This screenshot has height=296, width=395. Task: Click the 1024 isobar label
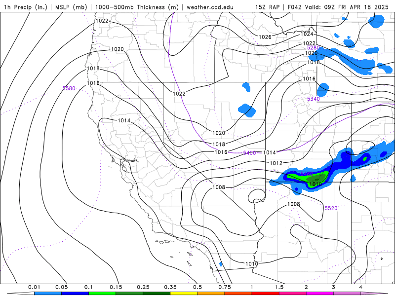307,34
